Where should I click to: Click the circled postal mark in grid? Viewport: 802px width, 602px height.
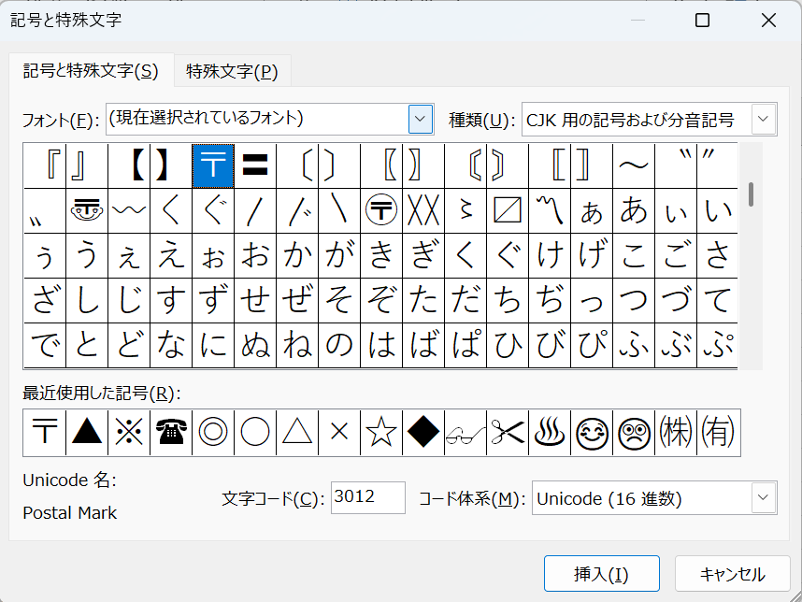pyautogui.click(x=381, y=210)
